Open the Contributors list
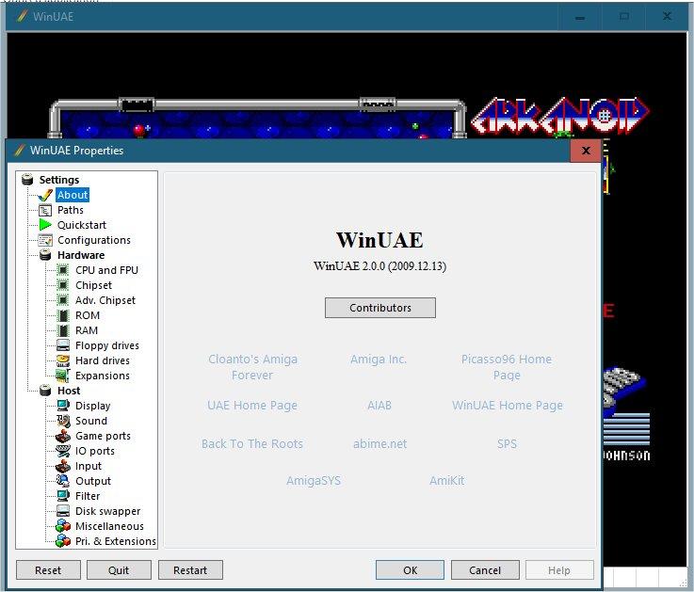Viewport: 694px width, 592px height. point(380,308)
